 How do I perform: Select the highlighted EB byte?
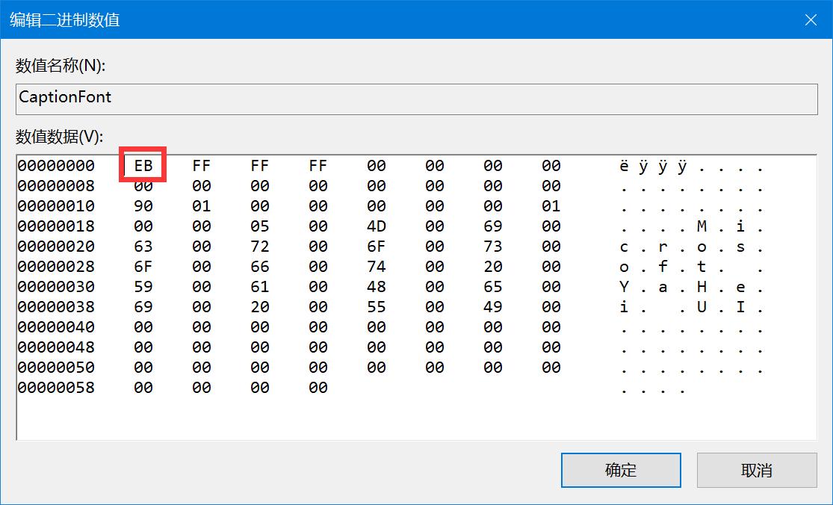(x=144, y=165)
